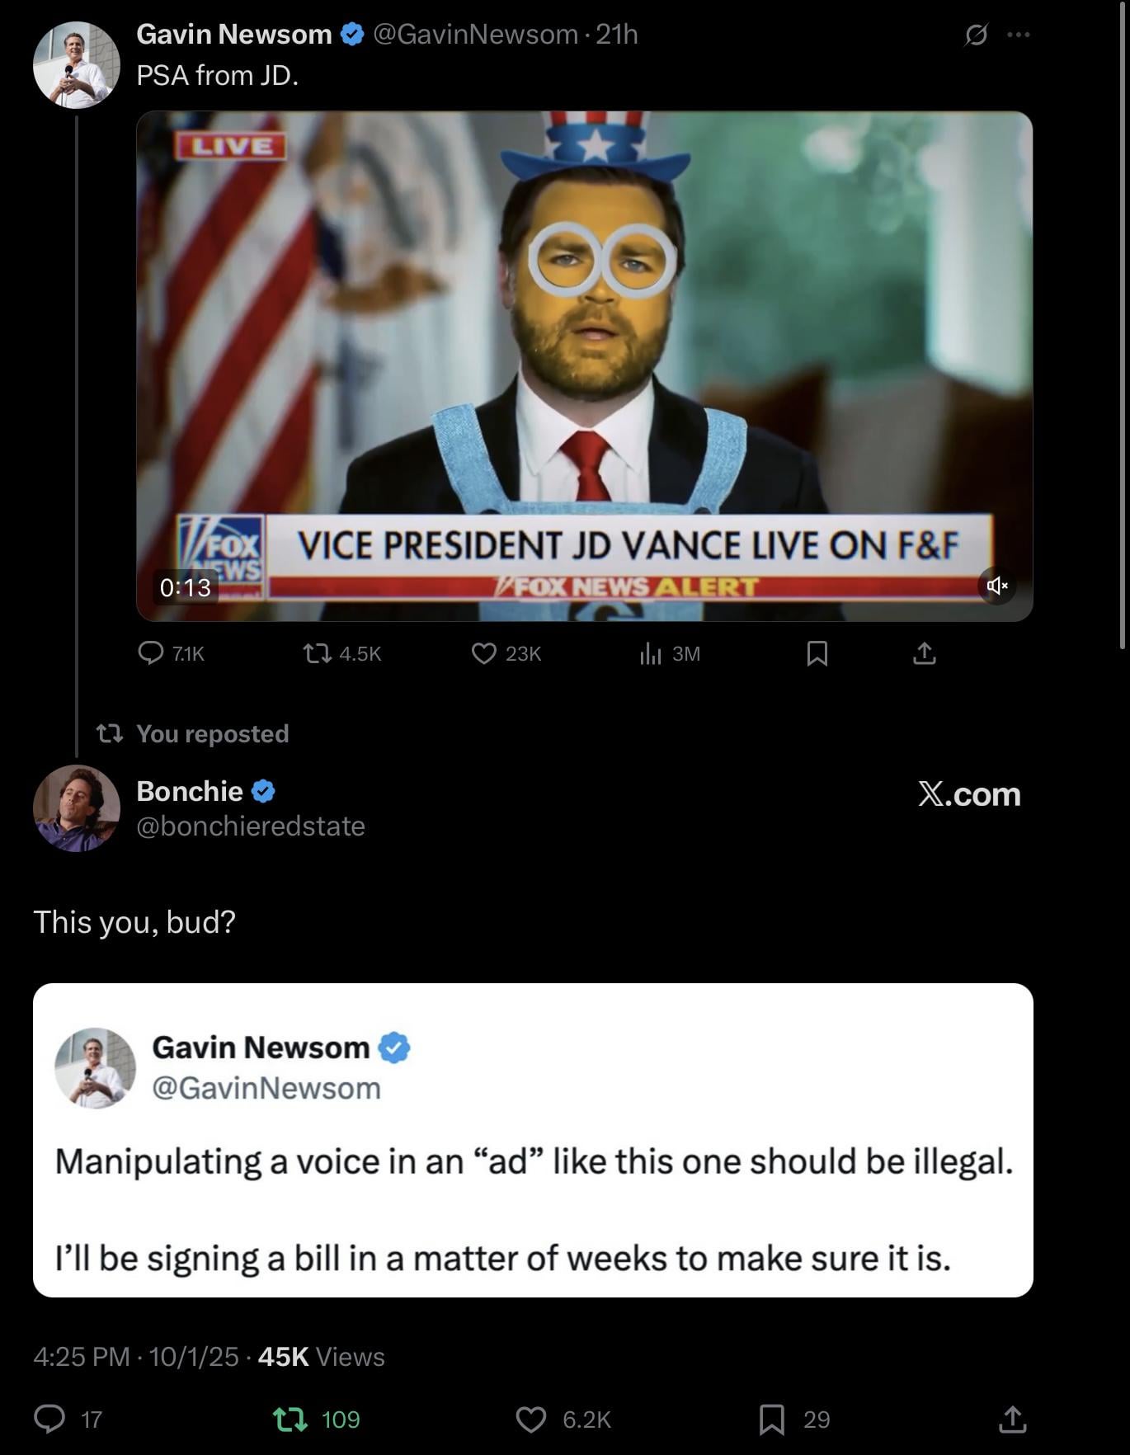Screen dimensions: 1130x1455
Task: Open the three-dot more options menu
Action: coord(1019,35)
